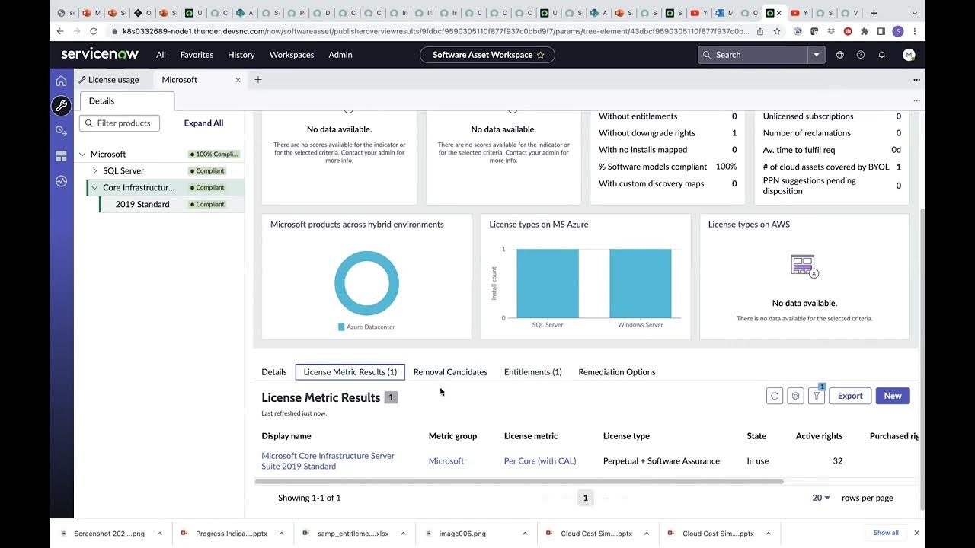The image size is (975, 548).
Task: Open the overflow dots beside workspace tabs
Action: coord(917,80)
